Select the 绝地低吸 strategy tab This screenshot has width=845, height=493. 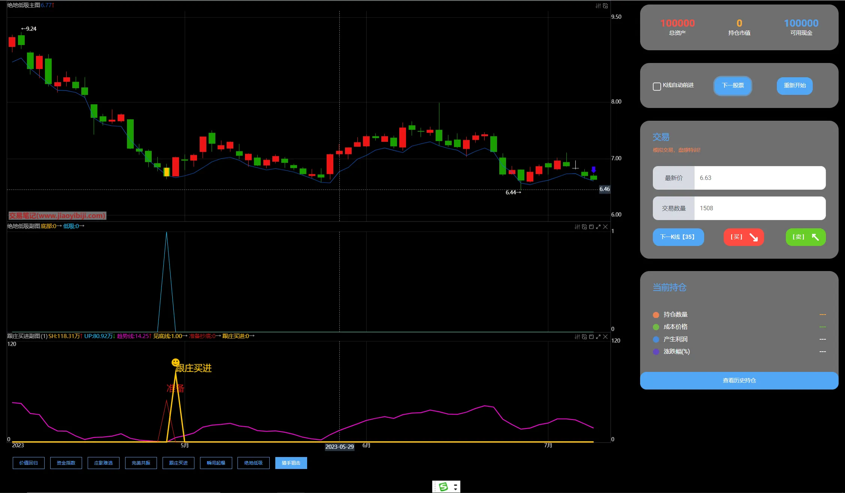pos(253,463)
